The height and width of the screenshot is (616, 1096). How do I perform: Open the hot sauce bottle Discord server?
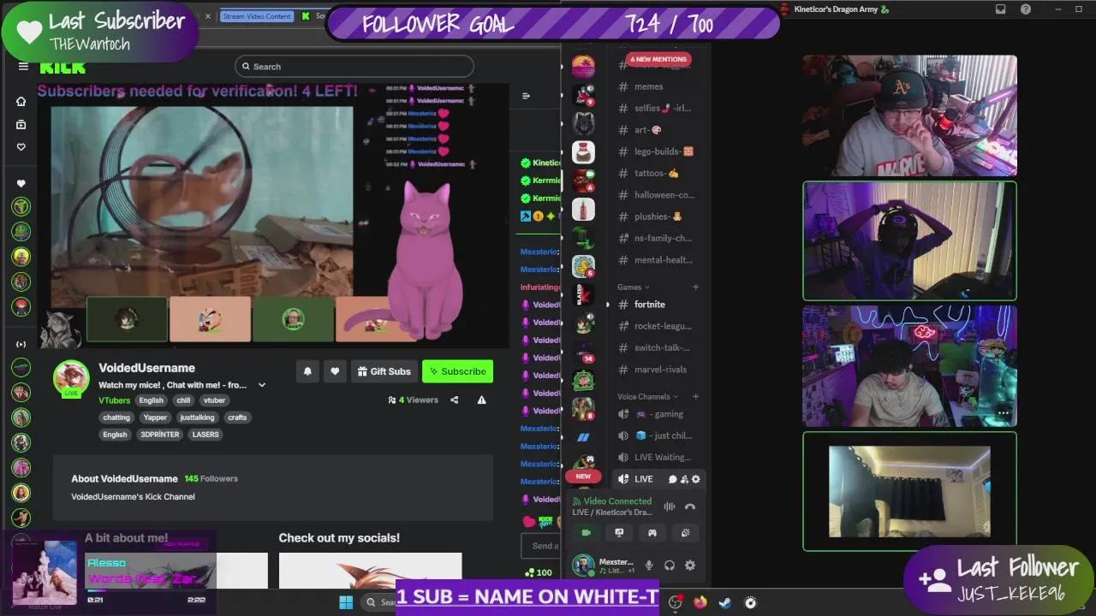click(x=583, y=209)
